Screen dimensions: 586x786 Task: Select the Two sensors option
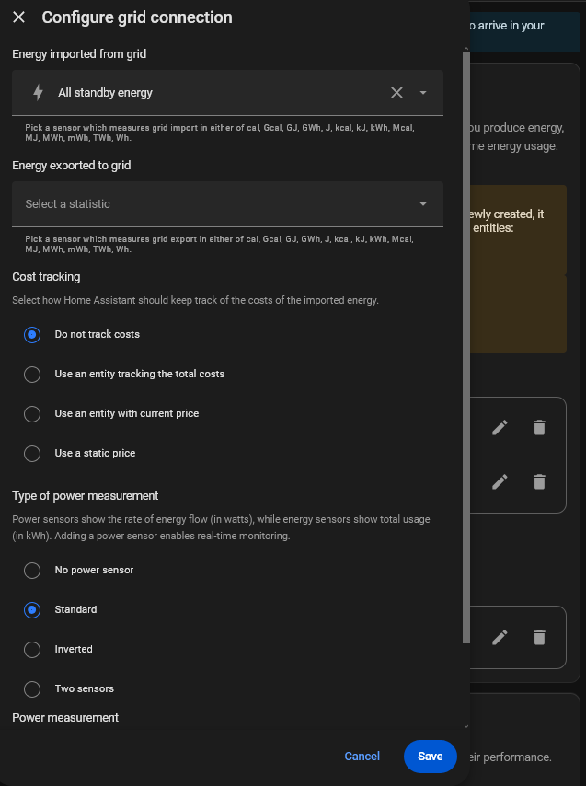click(32, 689)
